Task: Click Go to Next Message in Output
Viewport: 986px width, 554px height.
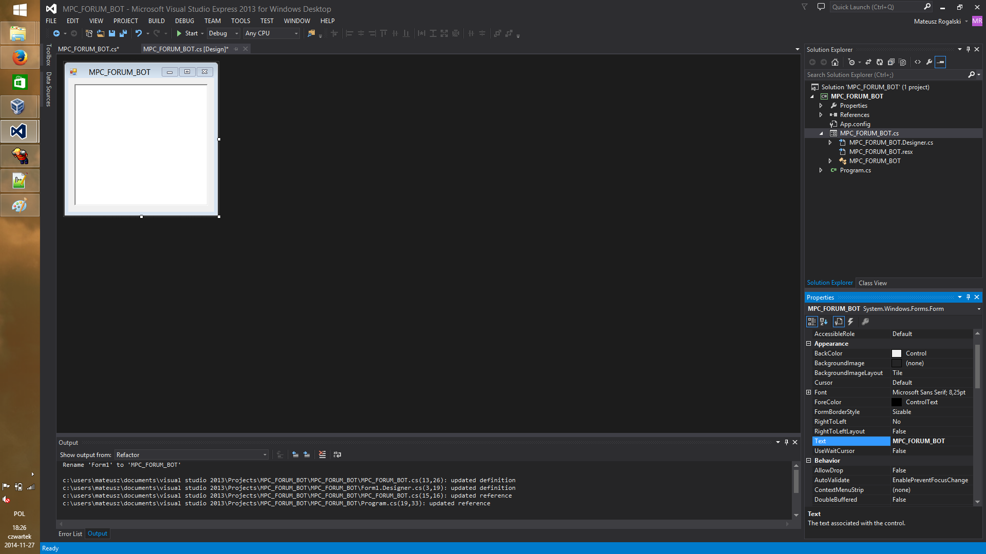Action: [x=307, y=454]
